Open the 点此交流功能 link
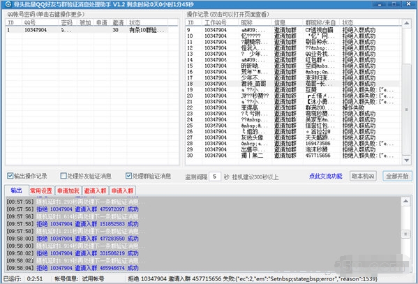 [326, 176]
